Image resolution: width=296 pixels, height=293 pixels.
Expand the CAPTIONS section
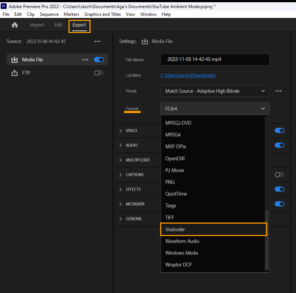point(120,174)
